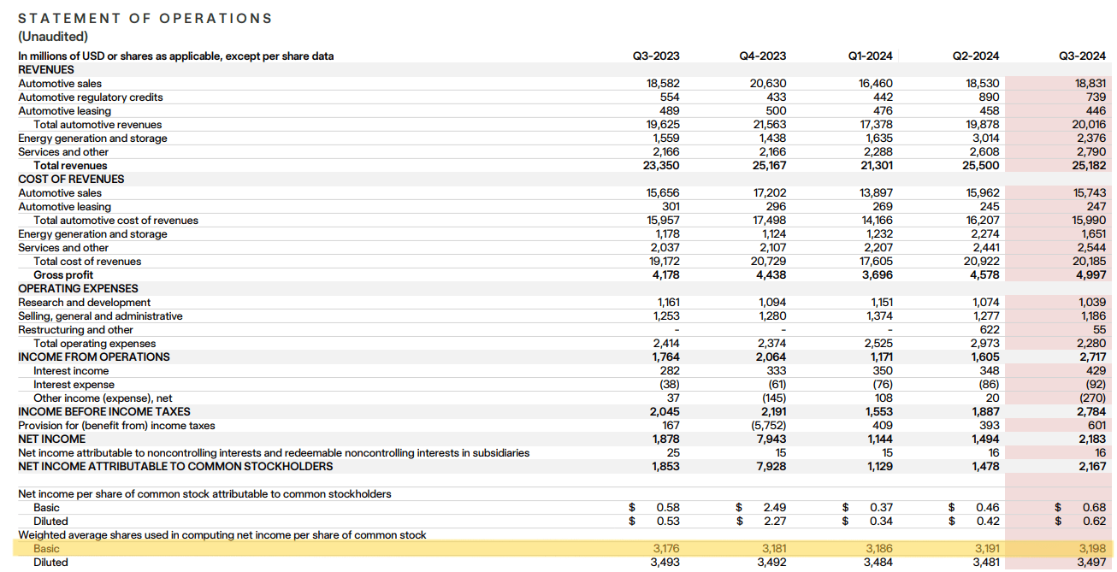This screenshot has width=1117, height=572.
Task: Click Q3-2024 income from operations 2,717
Action: [x=1094, y=357]
